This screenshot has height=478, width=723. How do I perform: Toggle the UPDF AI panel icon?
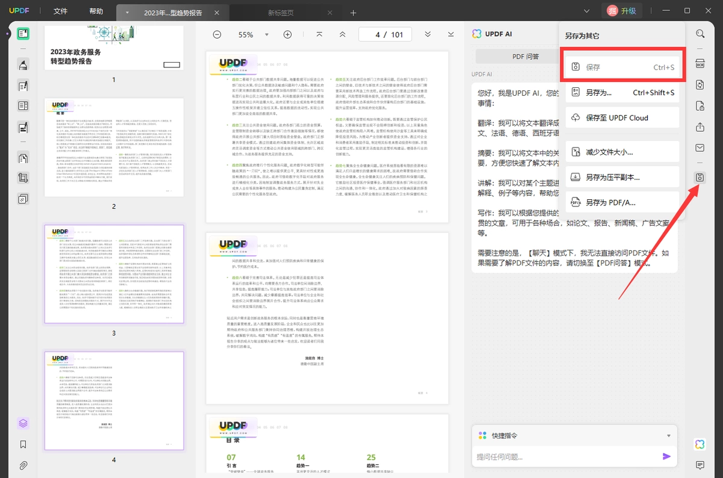700,444
